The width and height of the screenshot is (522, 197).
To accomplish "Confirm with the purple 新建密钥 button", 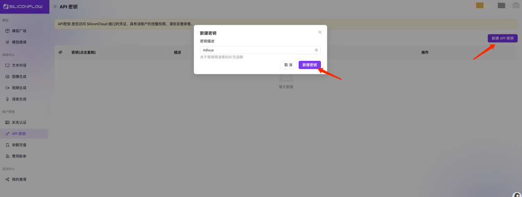I will point(310,65).
